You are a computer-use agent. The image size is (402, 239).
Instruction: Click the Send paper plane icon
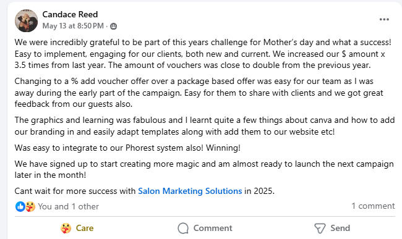point(320,229)
